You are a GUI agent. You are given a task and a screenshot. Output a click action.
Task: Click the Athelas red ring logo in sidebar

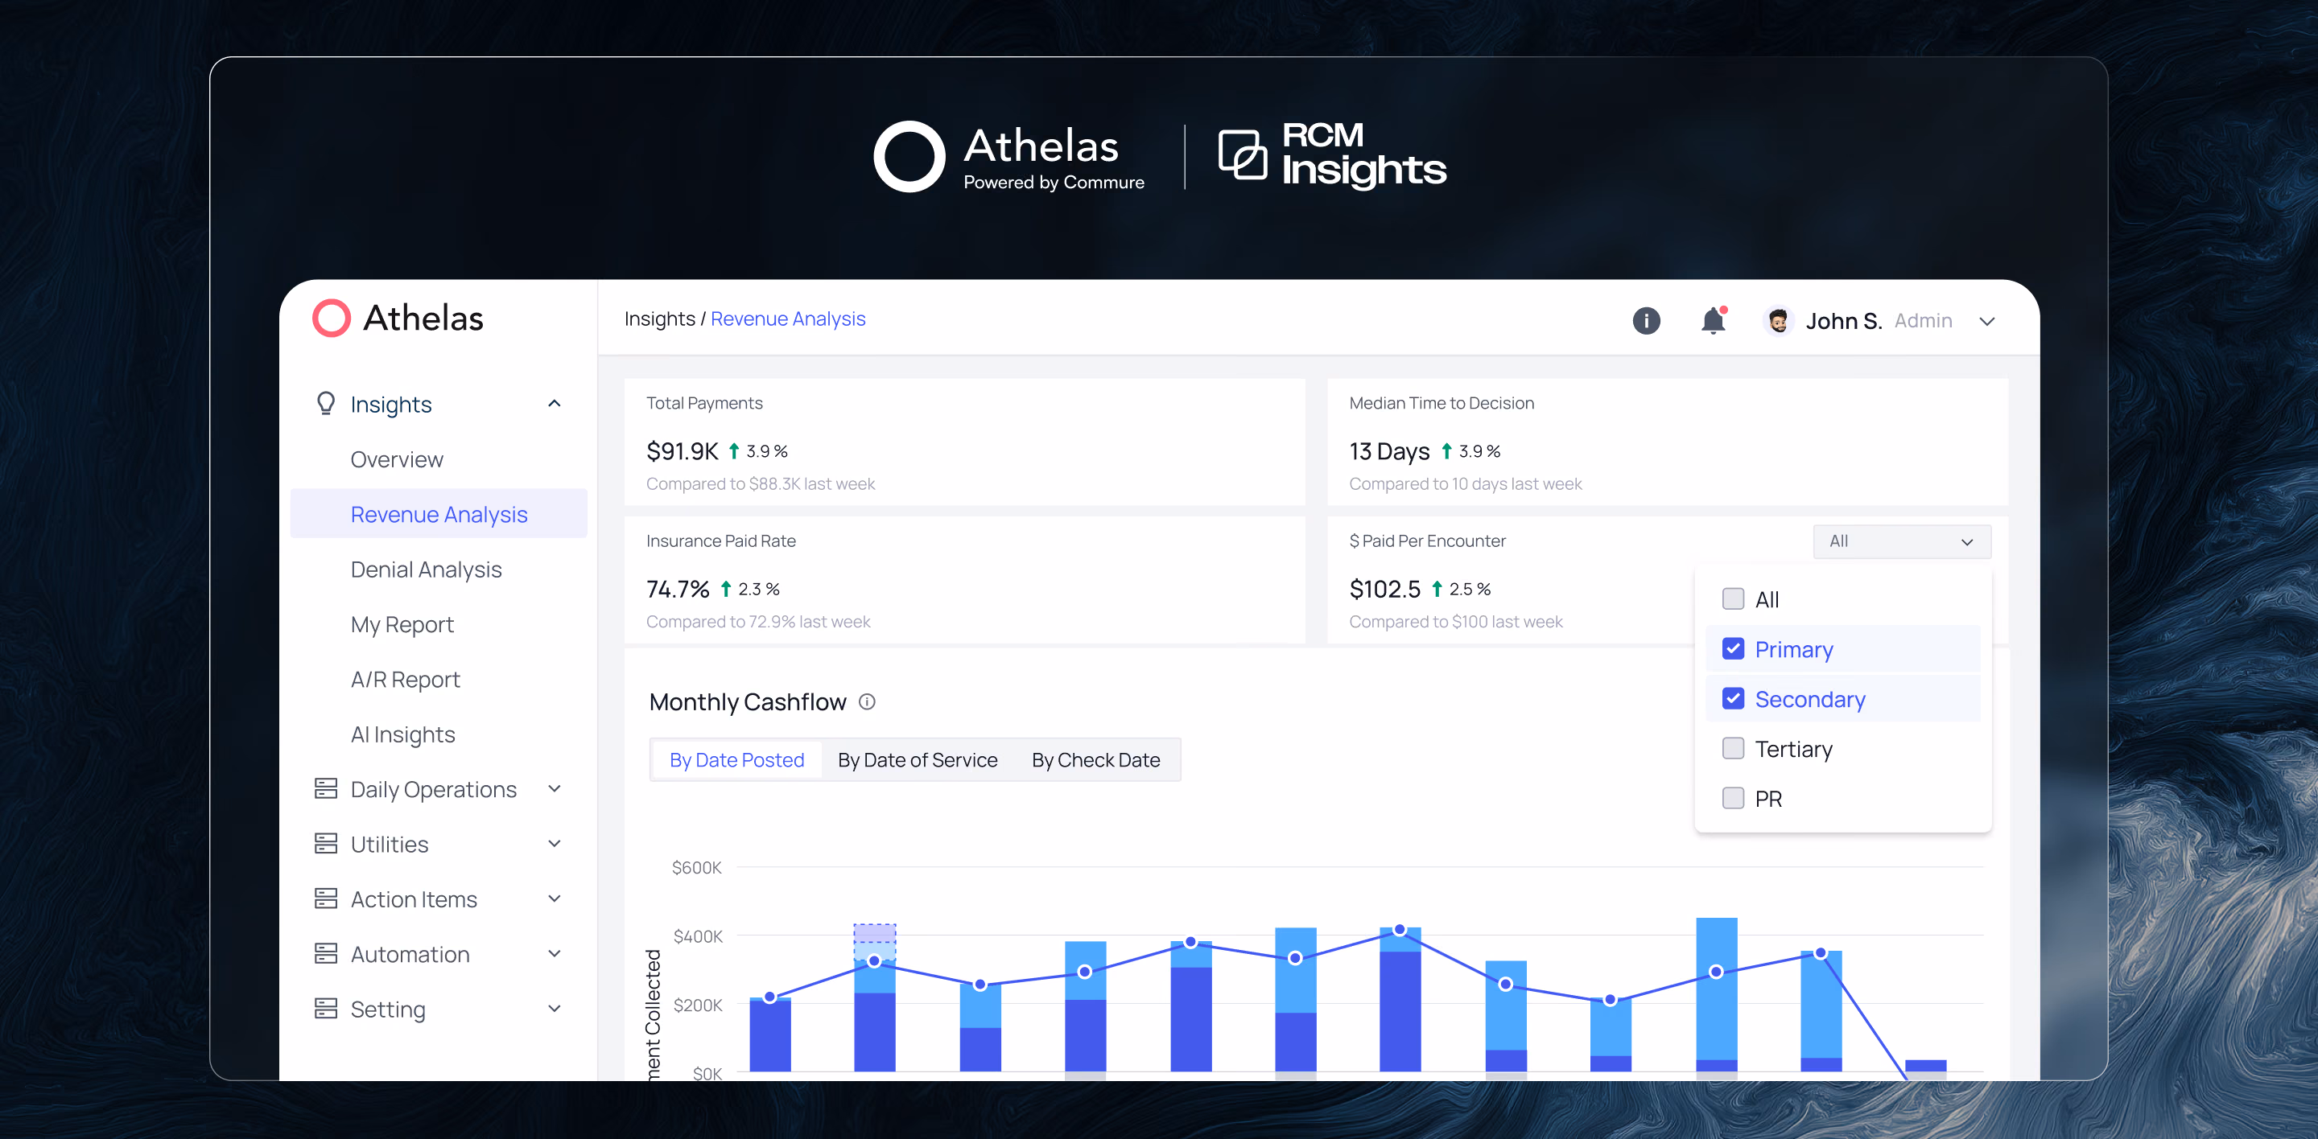tap(331, 319)
